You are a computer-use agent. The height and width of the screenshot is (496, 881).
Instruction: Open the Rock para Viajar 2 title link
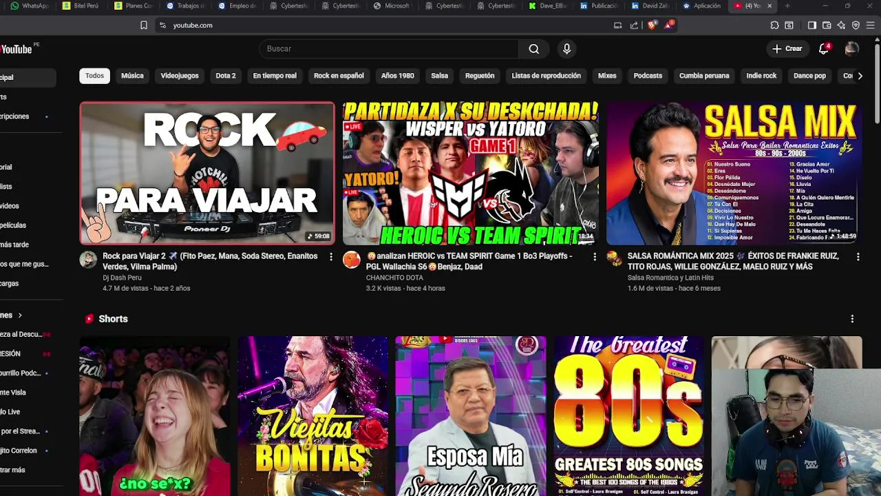(210, 261)
